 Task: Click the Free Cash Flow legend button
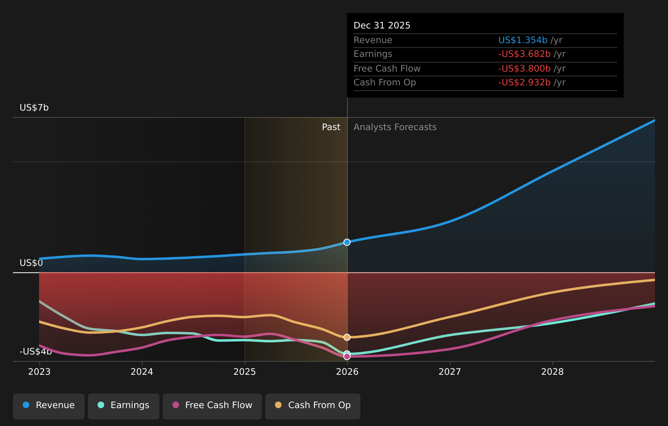212,405
